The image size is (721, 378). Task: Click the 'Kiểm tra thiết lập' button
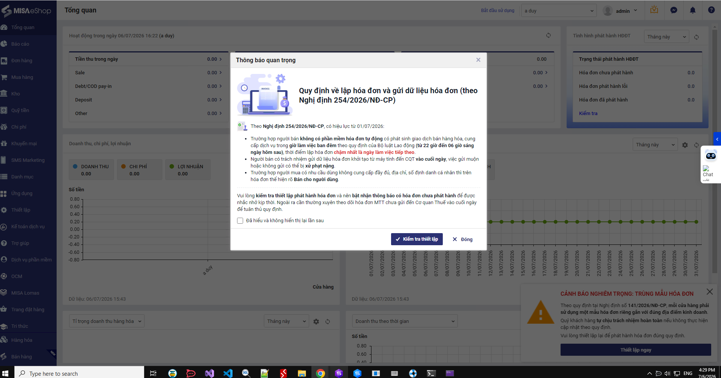[417, 239]
